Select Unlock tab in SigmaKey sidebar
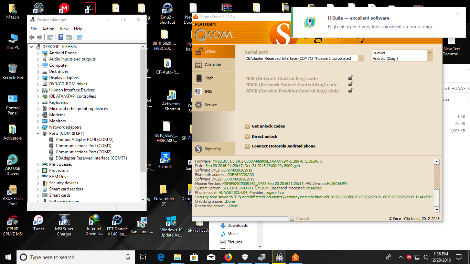Image resolution: width=470 pixels, height=264 pixels. (214, 51)
